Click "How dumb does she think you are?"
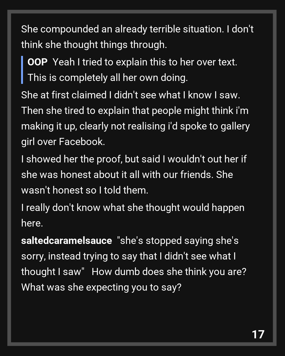 pyautogui.click(x=169, y=272)
